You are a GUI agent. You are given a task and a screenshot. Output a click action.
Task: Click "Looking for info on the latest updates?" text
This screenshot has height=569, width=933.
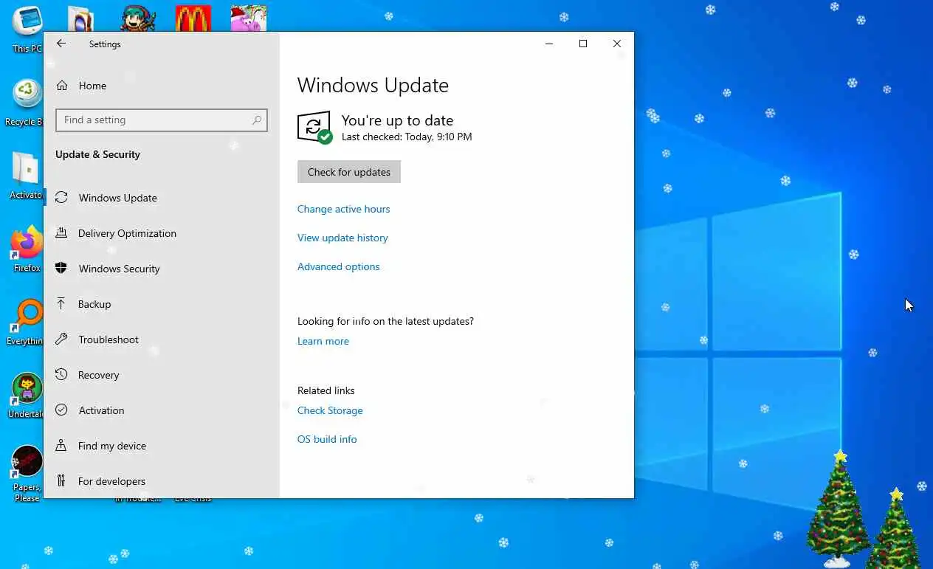[x=385, y=321]
